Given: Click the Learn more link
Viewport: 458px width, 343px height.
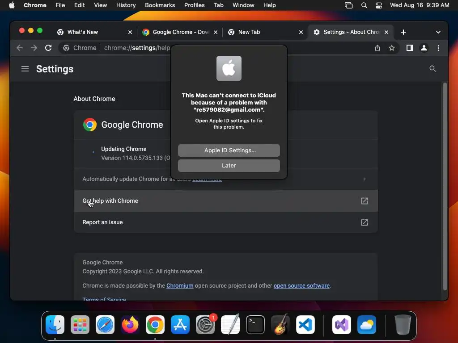Looking at the screenshot, I should coord(207,180).
